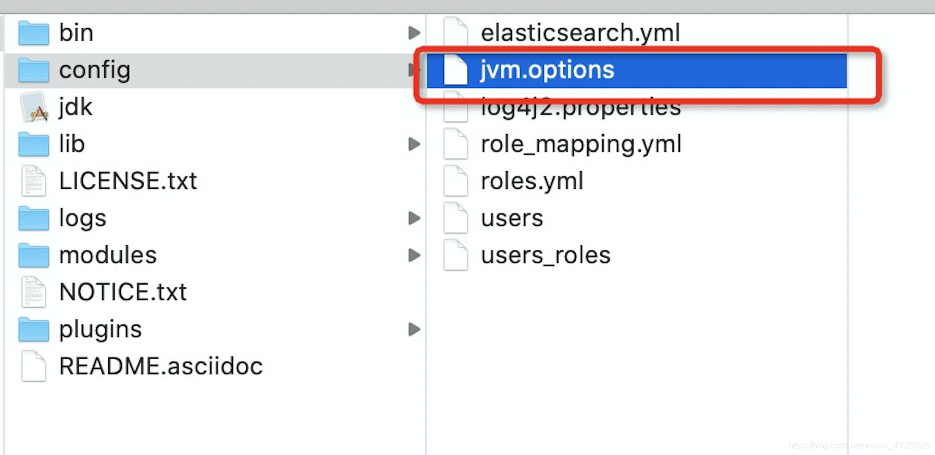Select the bin folder icon
The width and height of the screenshot is (935, 455).
pyautogui.click(x=34, y=33)
